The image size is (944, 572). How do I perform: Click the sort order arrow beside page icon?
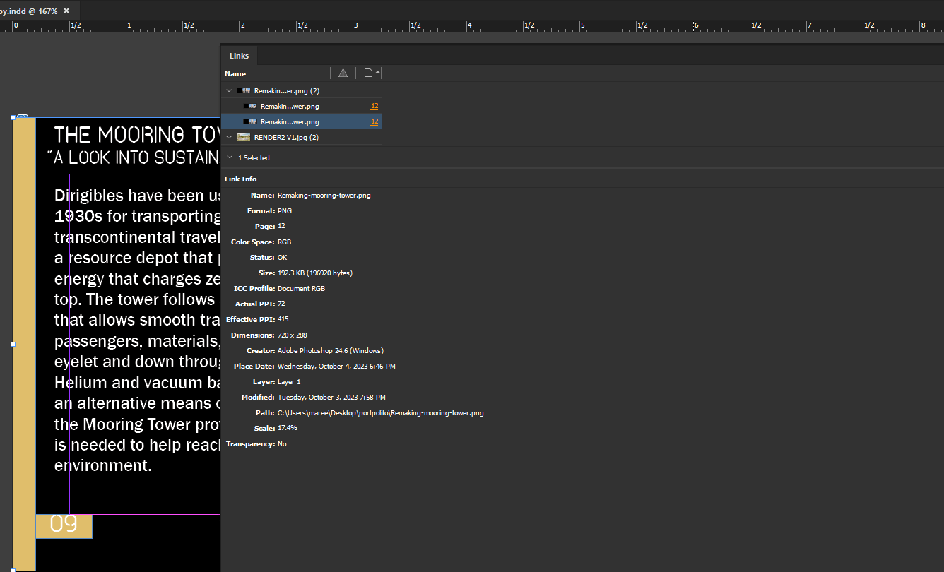(x=377, y=71)
